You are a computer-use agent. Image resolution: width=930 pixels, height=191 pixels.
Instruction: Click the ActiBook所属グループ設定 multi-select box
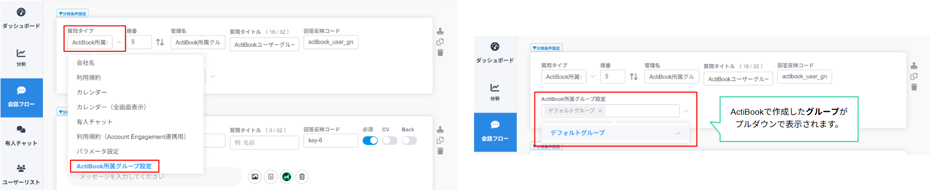click(x=611, y=111)
